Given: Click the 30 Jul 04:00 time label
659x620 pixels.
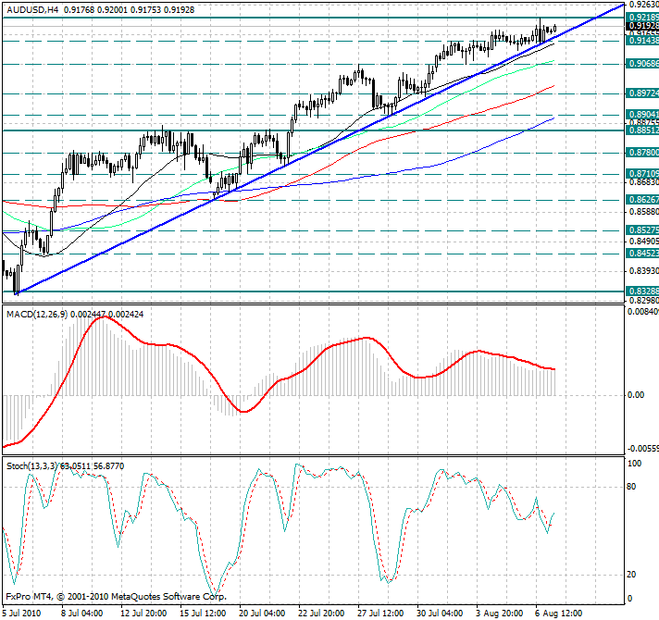Looking at the screenshot, I should point(440,614).
